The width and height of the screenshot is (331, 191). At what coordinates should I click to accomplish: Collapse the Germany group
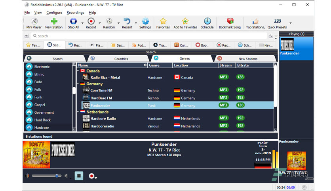[x=78, y=84]
